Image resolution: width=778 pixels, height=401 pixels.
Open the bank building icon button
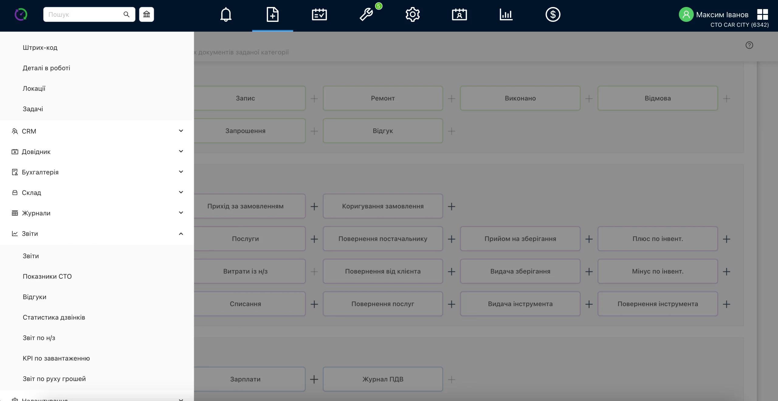146,14
